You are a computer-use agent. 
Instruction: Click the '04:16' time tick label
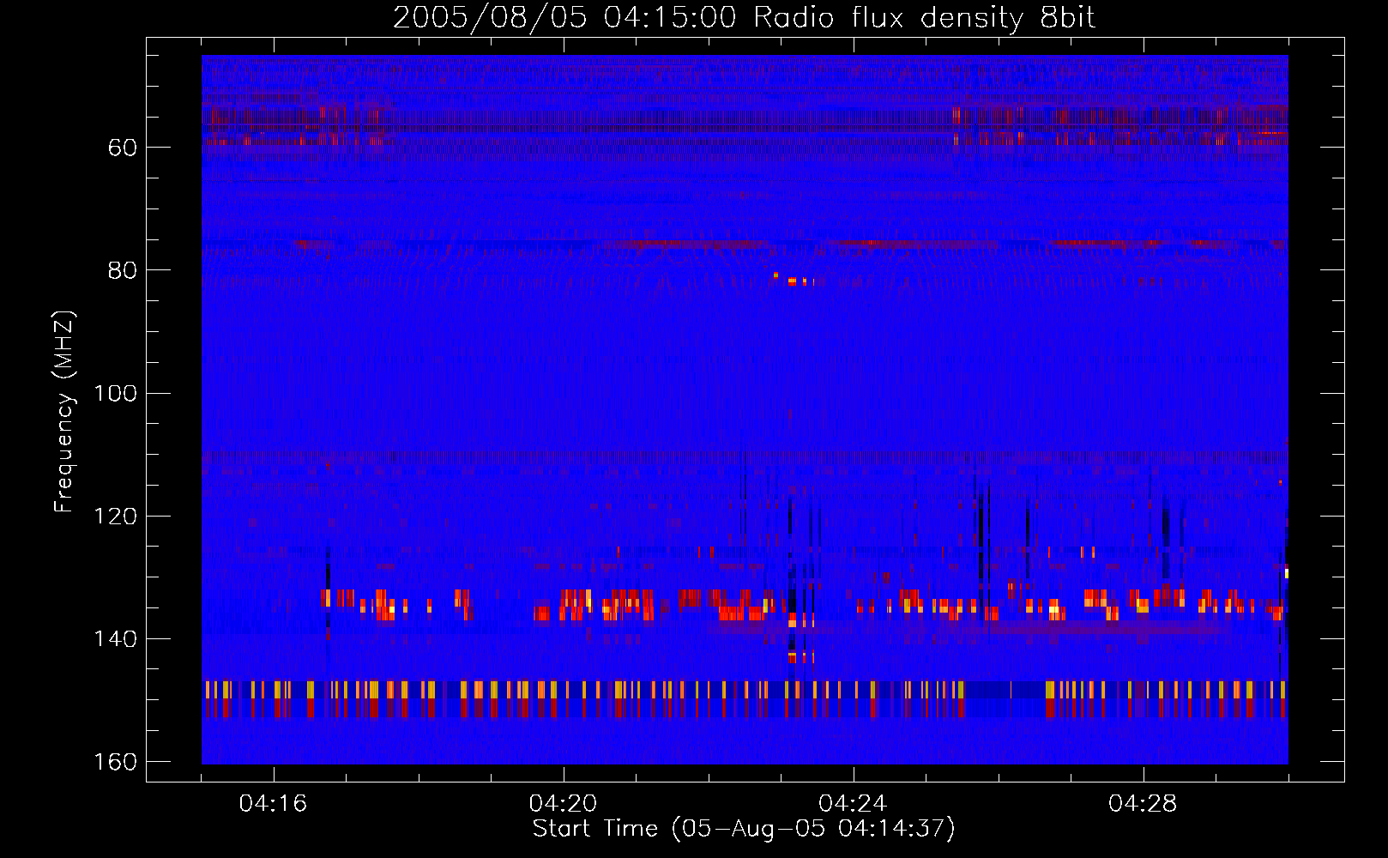pos(273,804)
